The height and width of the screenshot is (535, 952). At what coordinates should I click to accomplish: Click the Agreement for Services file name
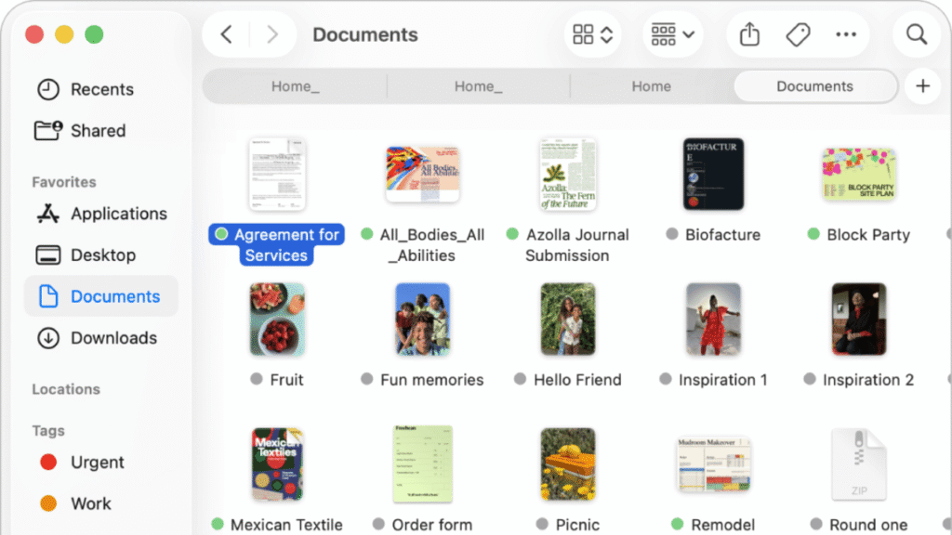(x=286, y=245)
